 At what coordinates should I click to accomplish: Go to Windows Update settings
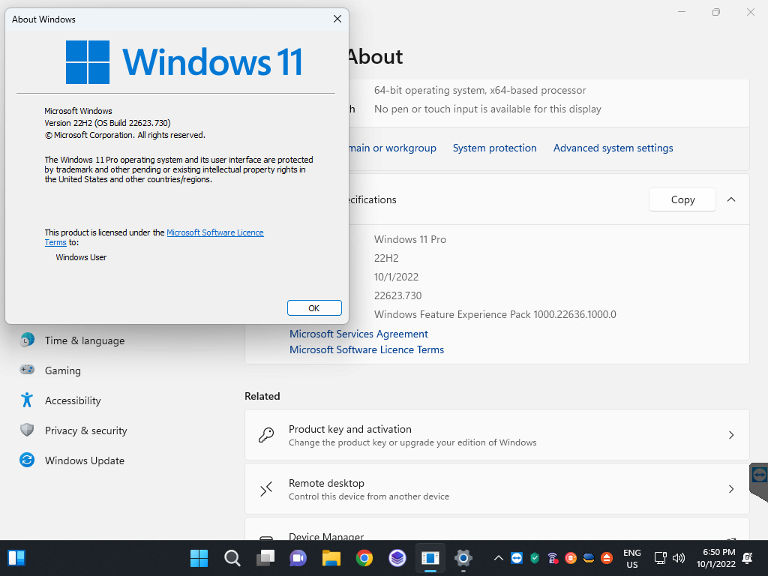click(84, 460)
